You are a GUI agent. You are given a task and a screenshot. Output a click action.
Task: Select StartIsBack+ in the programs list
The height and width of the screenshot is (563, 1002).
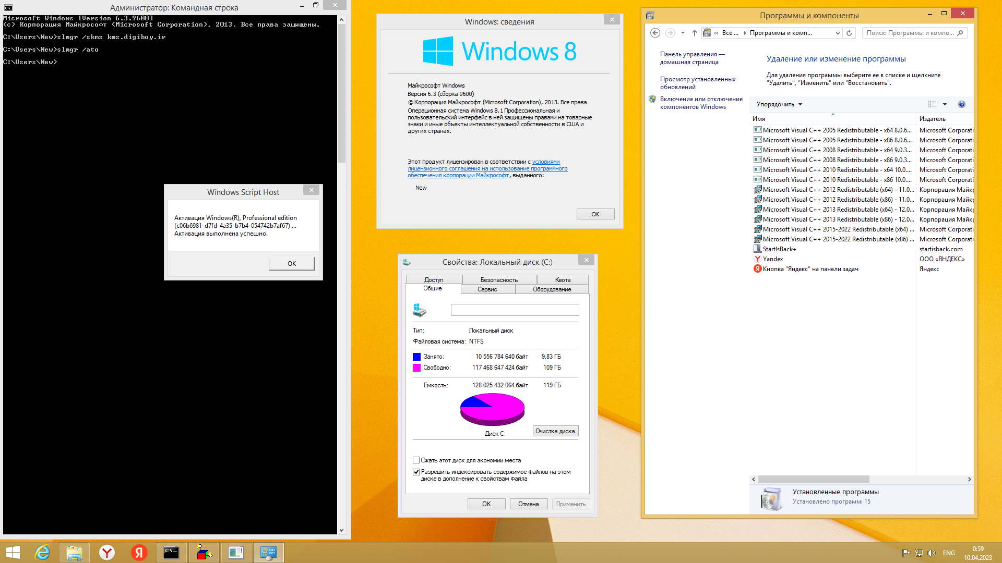coord(779,249)
